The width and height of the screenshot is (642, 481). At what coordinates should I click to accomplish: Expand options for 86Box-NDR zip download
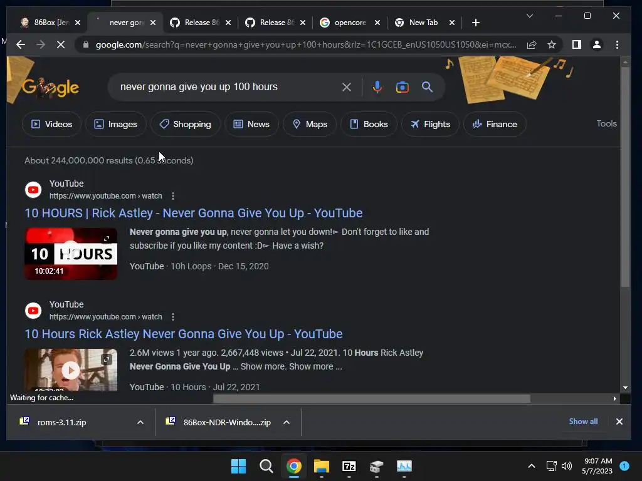coord(287,422)
